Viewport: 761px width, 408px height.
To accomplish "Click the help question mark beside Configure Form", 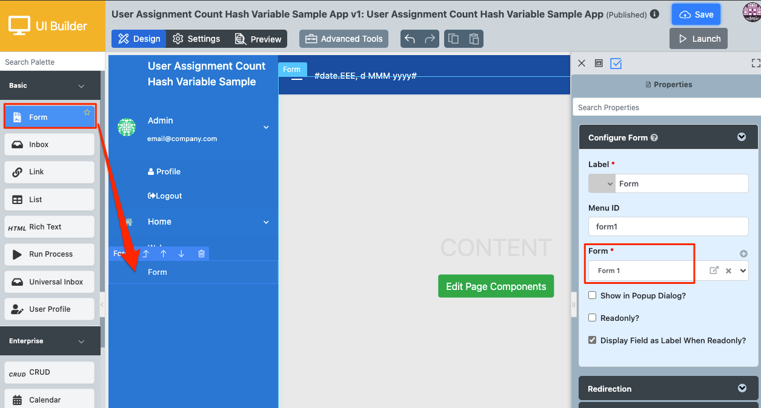I will click(x=654, y=137).
